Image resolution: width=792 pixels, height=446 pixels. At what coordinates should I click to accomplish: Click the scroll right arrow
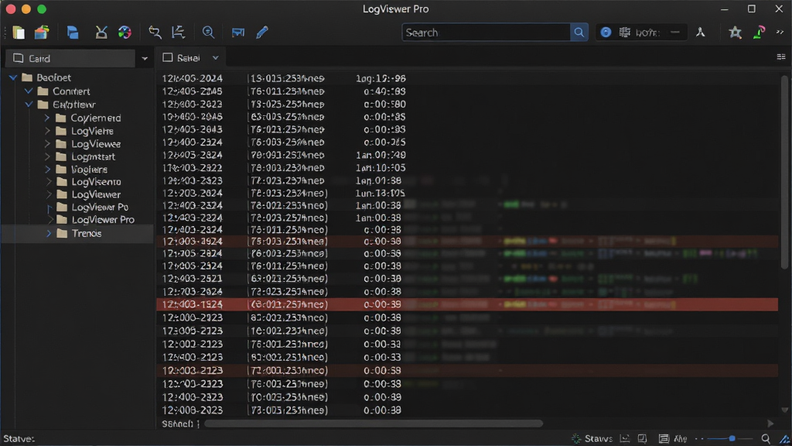(x=770, y=424)
